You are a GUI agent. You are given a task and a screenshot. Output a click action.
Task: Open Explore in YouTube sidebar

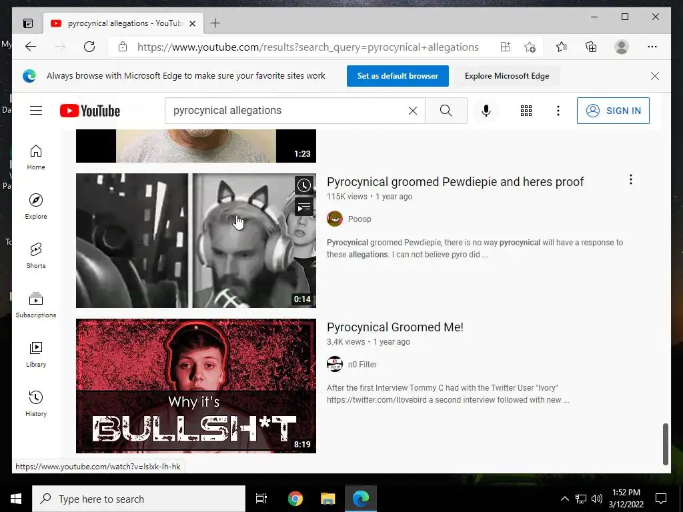pos(36,207)
